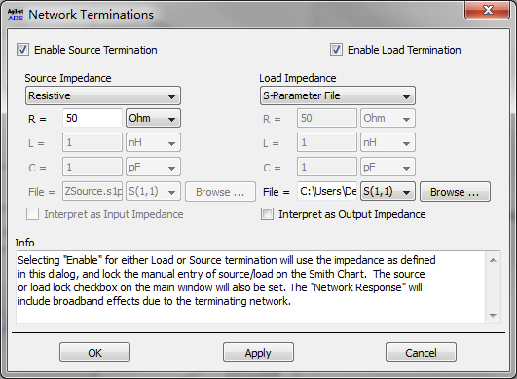Uncheck Enable Load Termination
Viewport: 517px width, 379px height.
click(x=336, y=50)
